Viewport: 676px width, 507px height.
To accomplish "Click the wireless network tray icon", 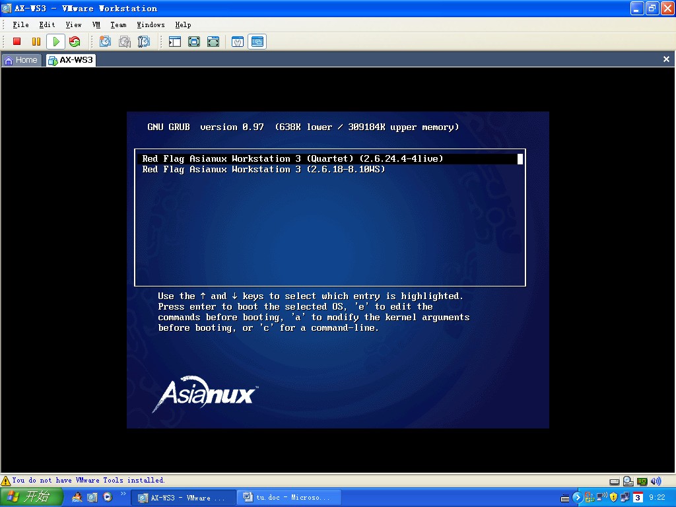I will (x=602, y=496).
